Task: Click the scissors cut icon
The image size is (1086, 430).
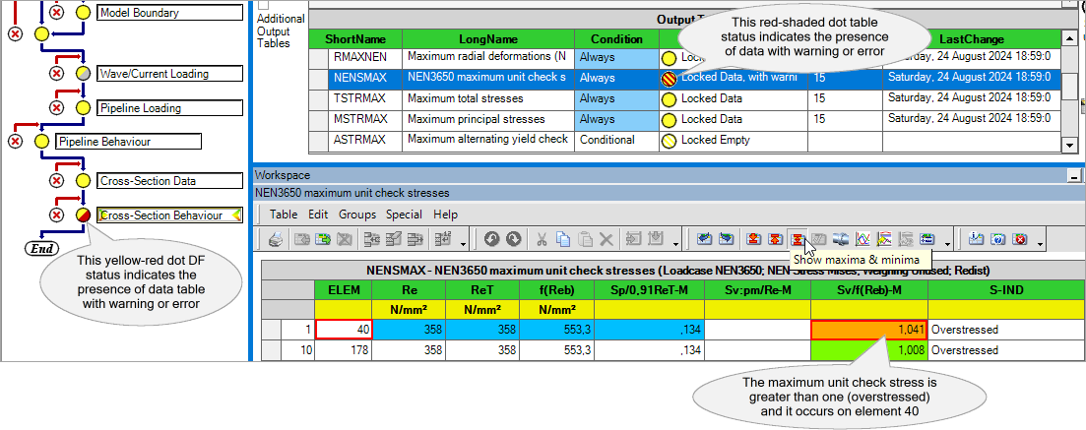Action: click(541, 238)
